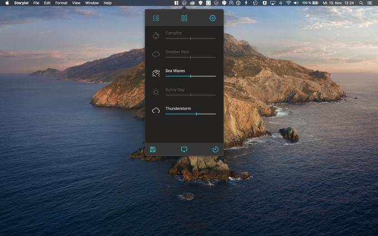The width and height of the screenshot is (378, 236).
Task: Click the battery status indicator
Action: (x=311, y=3)
